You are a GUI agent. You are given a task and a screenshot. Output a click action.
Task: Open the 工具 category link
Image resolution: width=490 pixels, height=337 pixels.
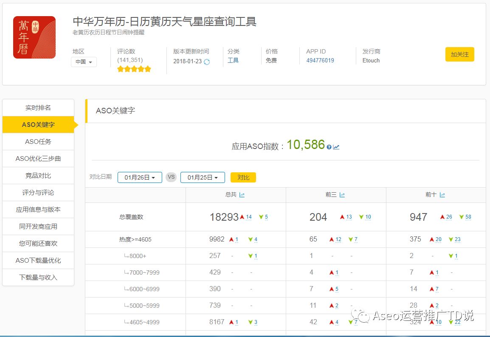[x=233, y=60]
